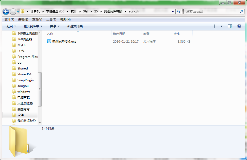Navigate to 本地磁盘 (D:) breadcrumb

click(x=55, y=11)
